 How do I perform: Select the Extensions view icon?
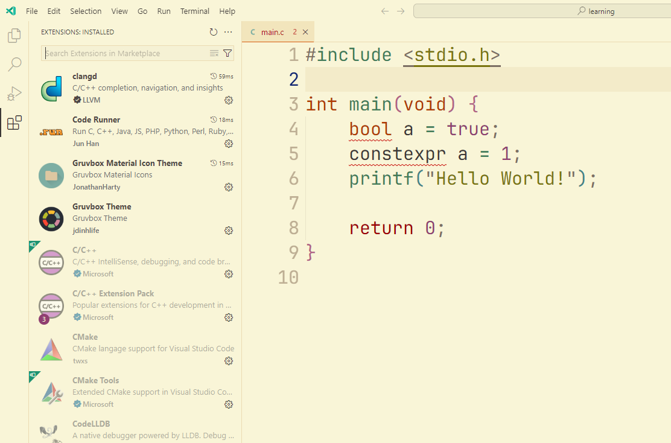point(14,123)
